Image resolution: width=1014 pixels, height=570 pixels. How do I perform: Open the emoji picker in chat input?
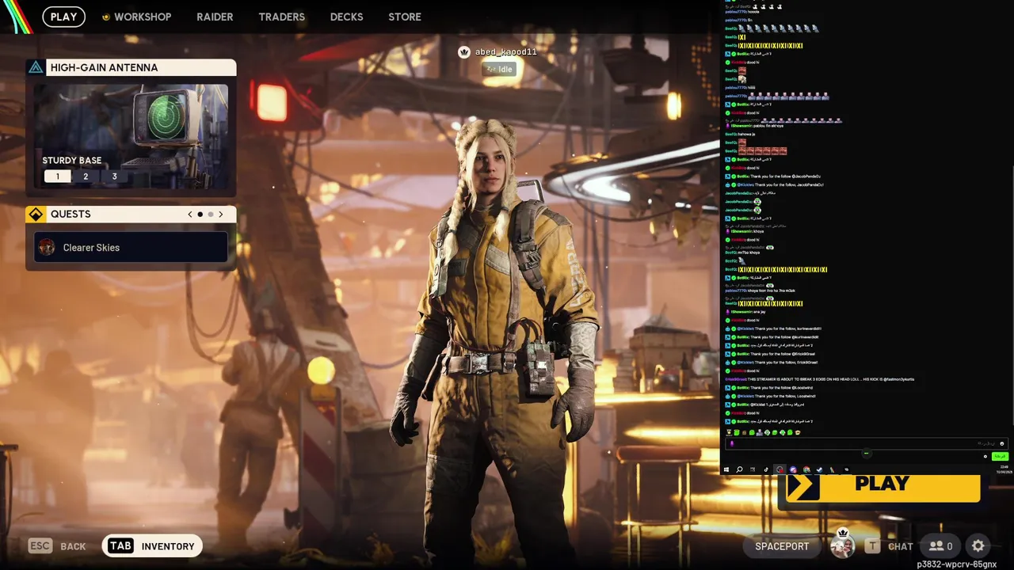click(x=1002, y=444)
